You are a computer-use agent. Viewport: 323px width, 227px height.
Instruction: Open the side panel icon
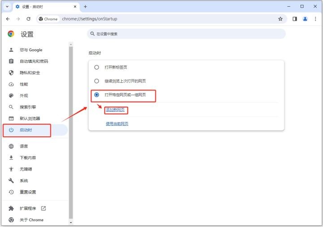click(x=295, y=19)
